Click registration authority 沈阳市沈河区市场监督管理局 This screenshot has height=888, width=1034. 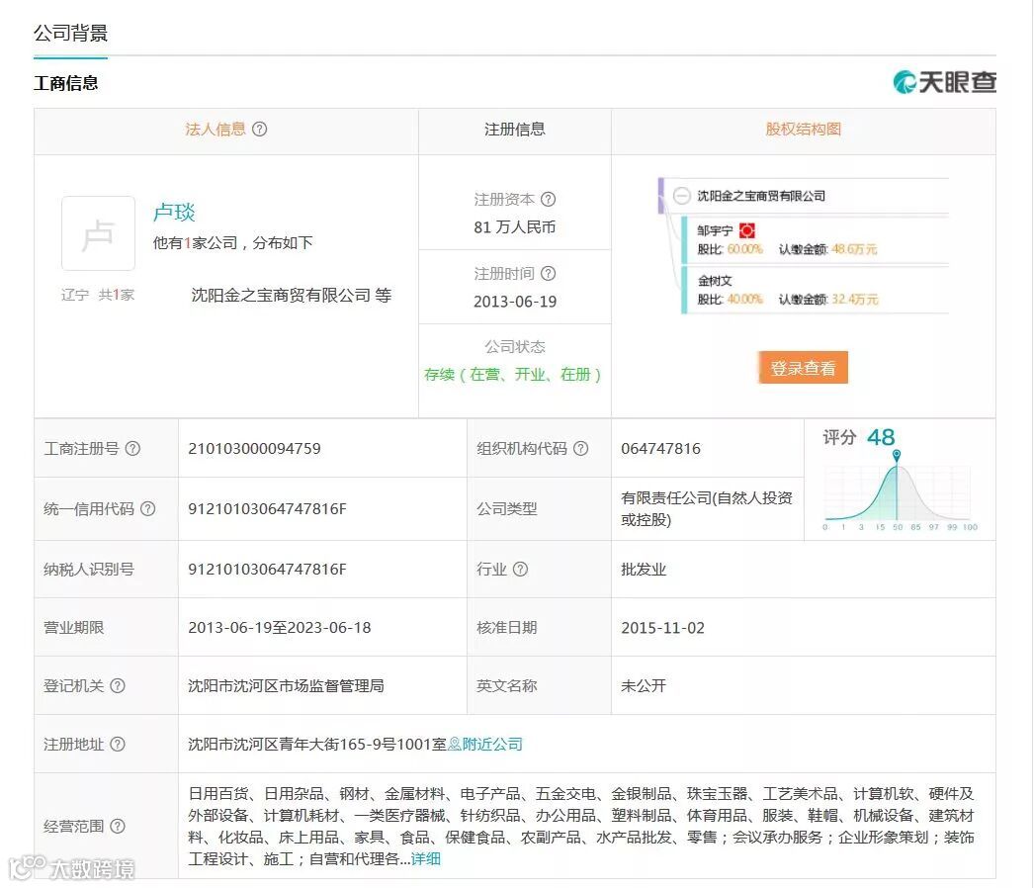[287, 686]
